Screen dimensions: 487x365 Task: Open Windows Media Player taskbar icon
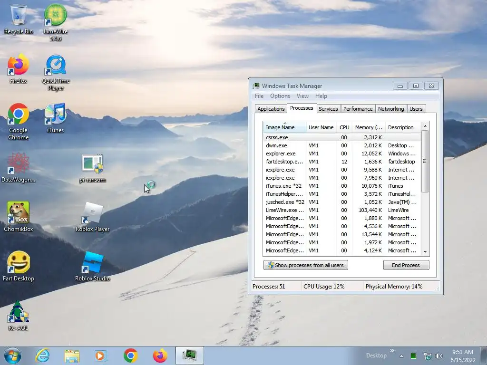pos(101,355)
